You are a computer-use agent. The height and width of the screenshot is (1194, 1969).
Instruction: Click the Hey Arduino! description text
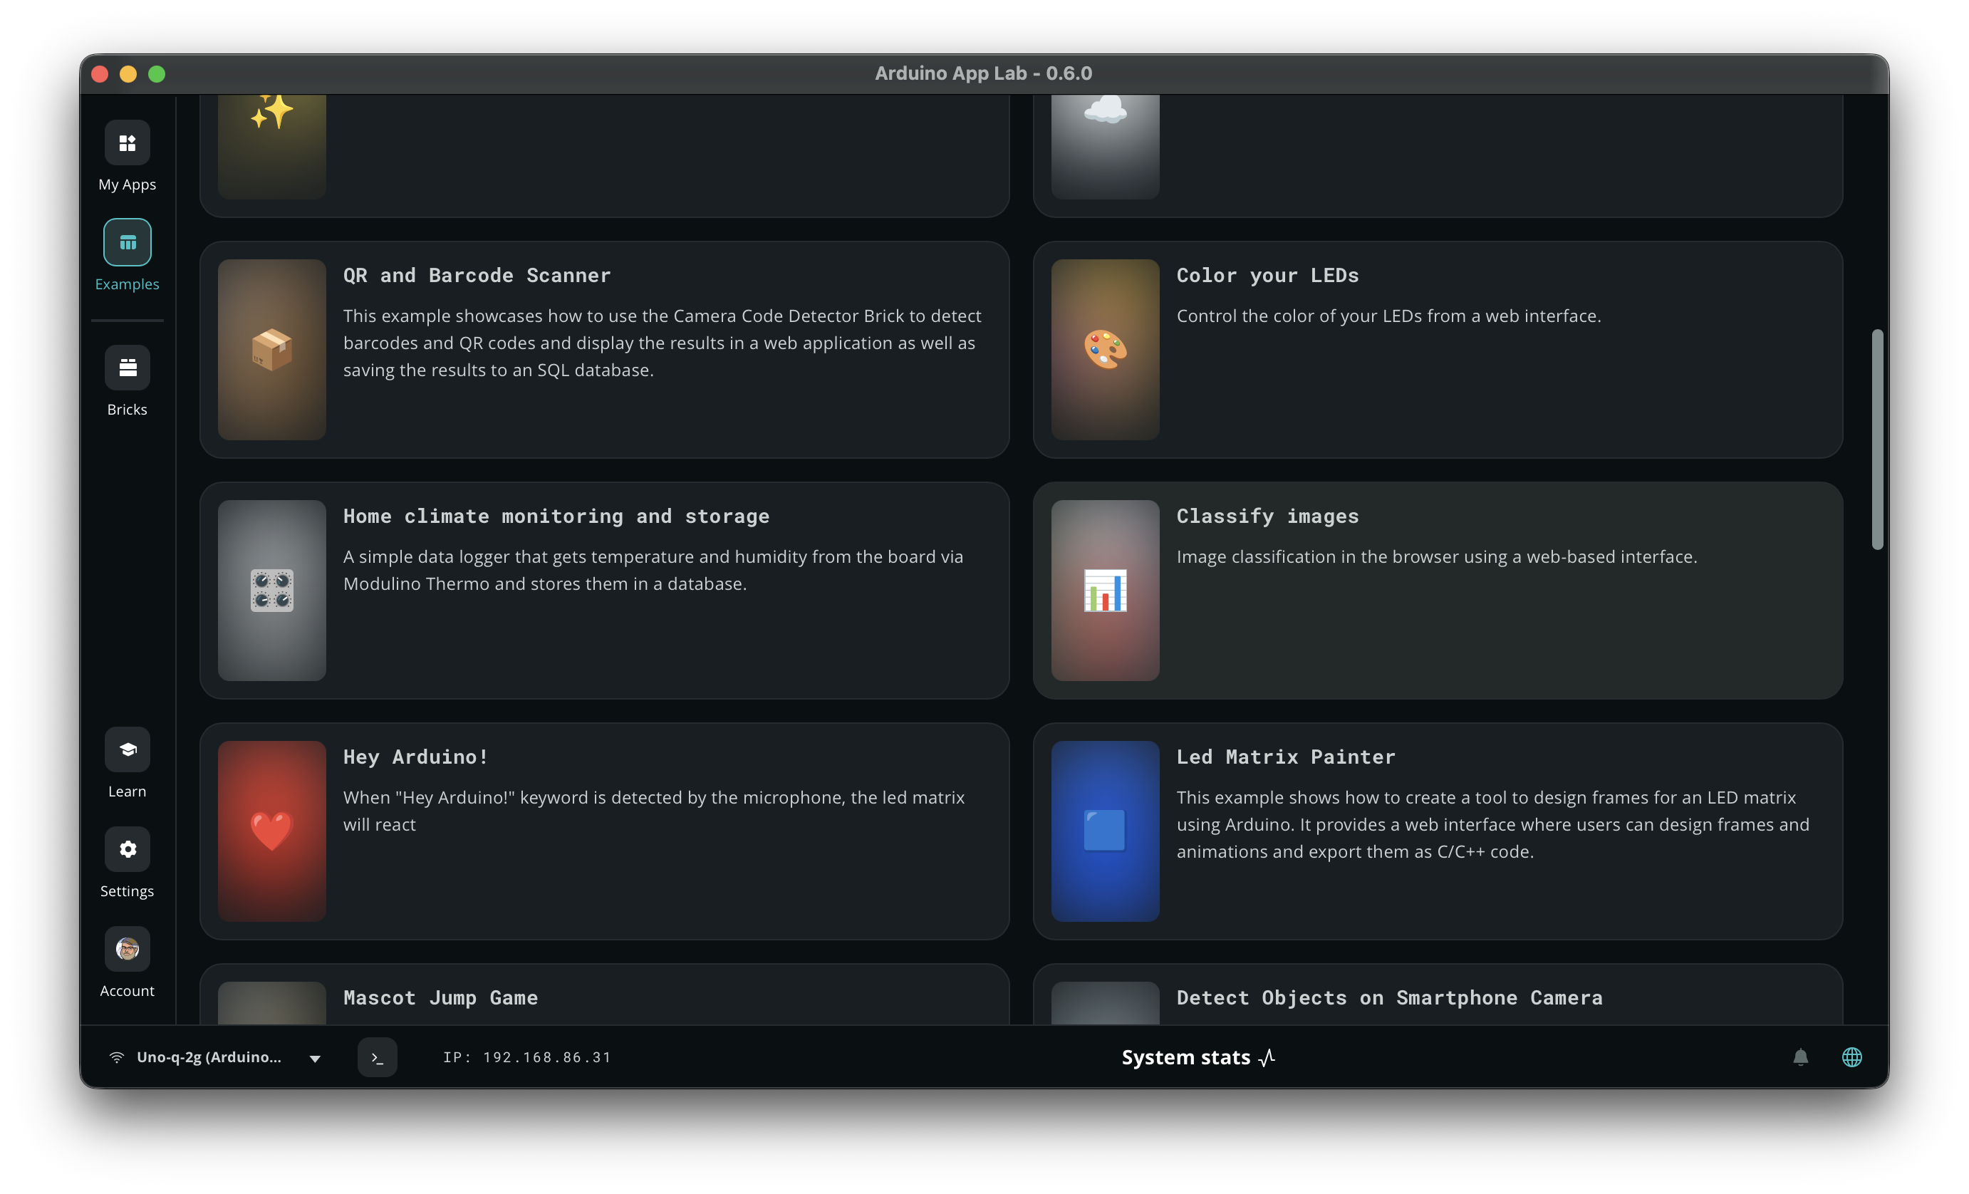coord(654,811)
